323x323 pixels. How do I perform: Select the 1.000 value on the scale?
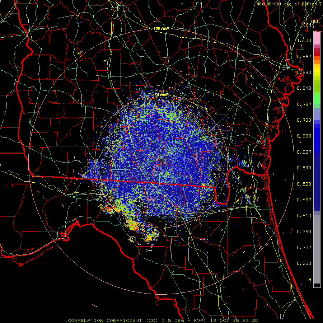[x=304, y=40]
